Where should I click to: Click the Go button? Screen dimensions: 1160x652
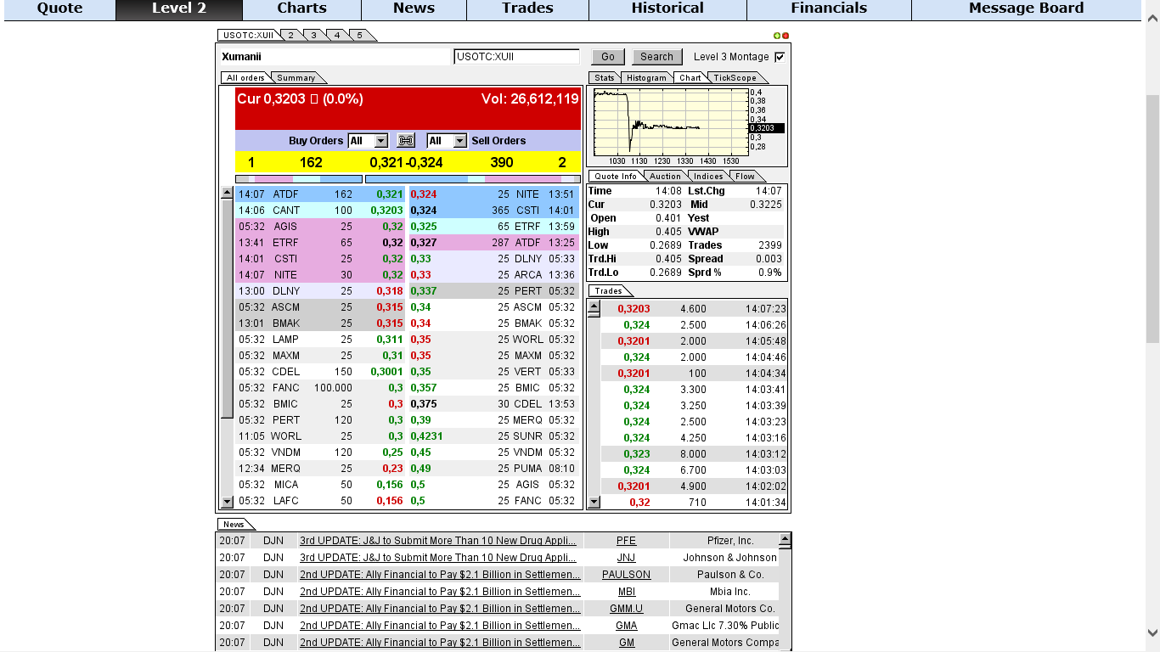(608, 57)
